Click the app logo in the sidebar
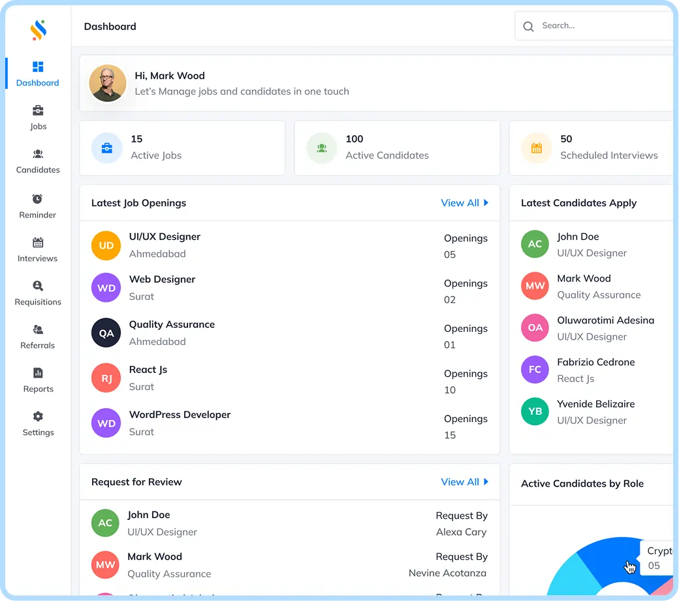 [38, 30]
